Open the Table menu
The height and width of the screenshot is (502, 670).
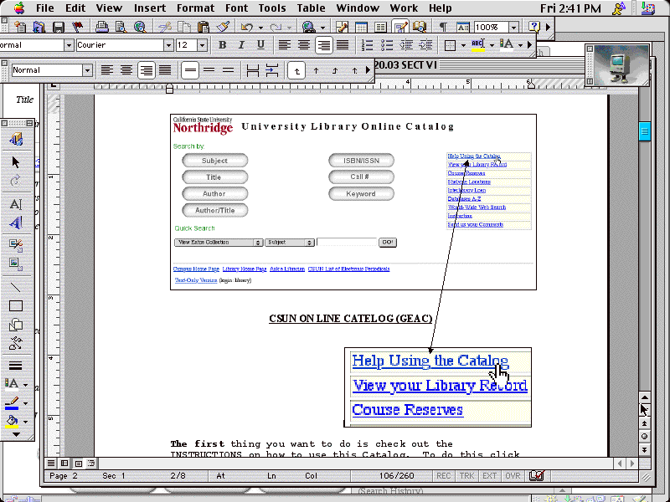pos(311,8)
